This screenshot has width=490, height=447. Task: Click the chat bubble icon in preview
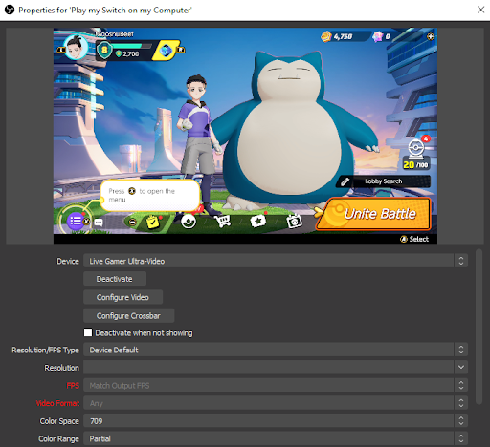99,222
